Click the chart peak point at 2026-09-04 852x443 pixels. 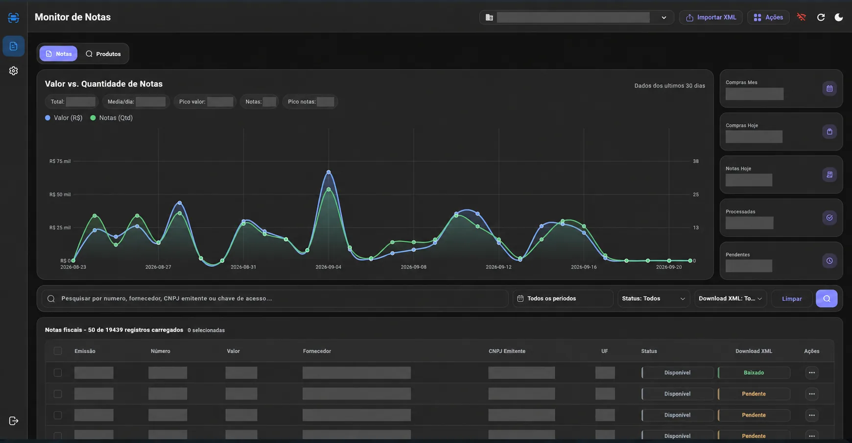[329, 172]
